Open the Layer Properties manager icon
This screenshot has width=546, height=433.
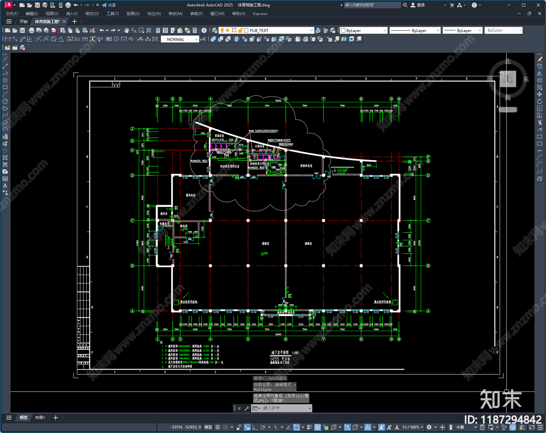coord(214,30)
